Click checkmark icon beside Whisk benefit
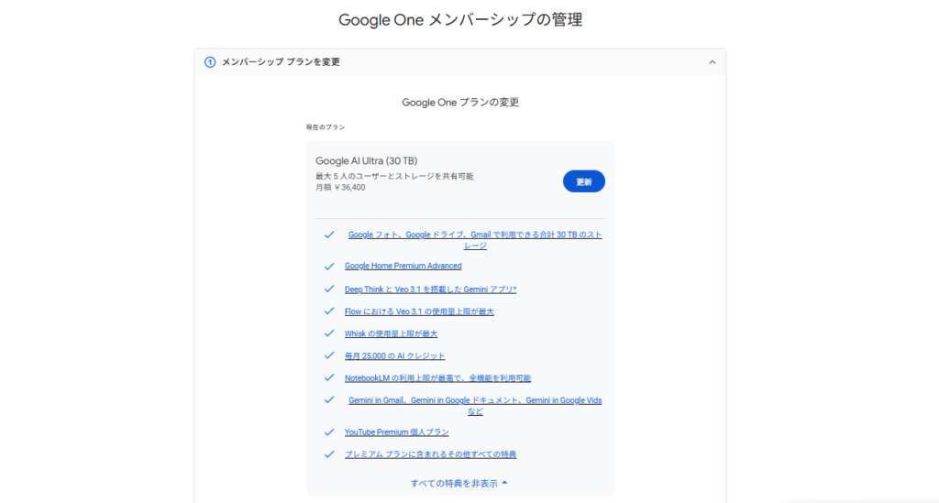The image size is (939, 503). click(329, 334)
